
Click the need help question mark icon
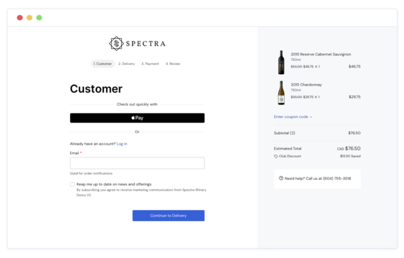281,178
